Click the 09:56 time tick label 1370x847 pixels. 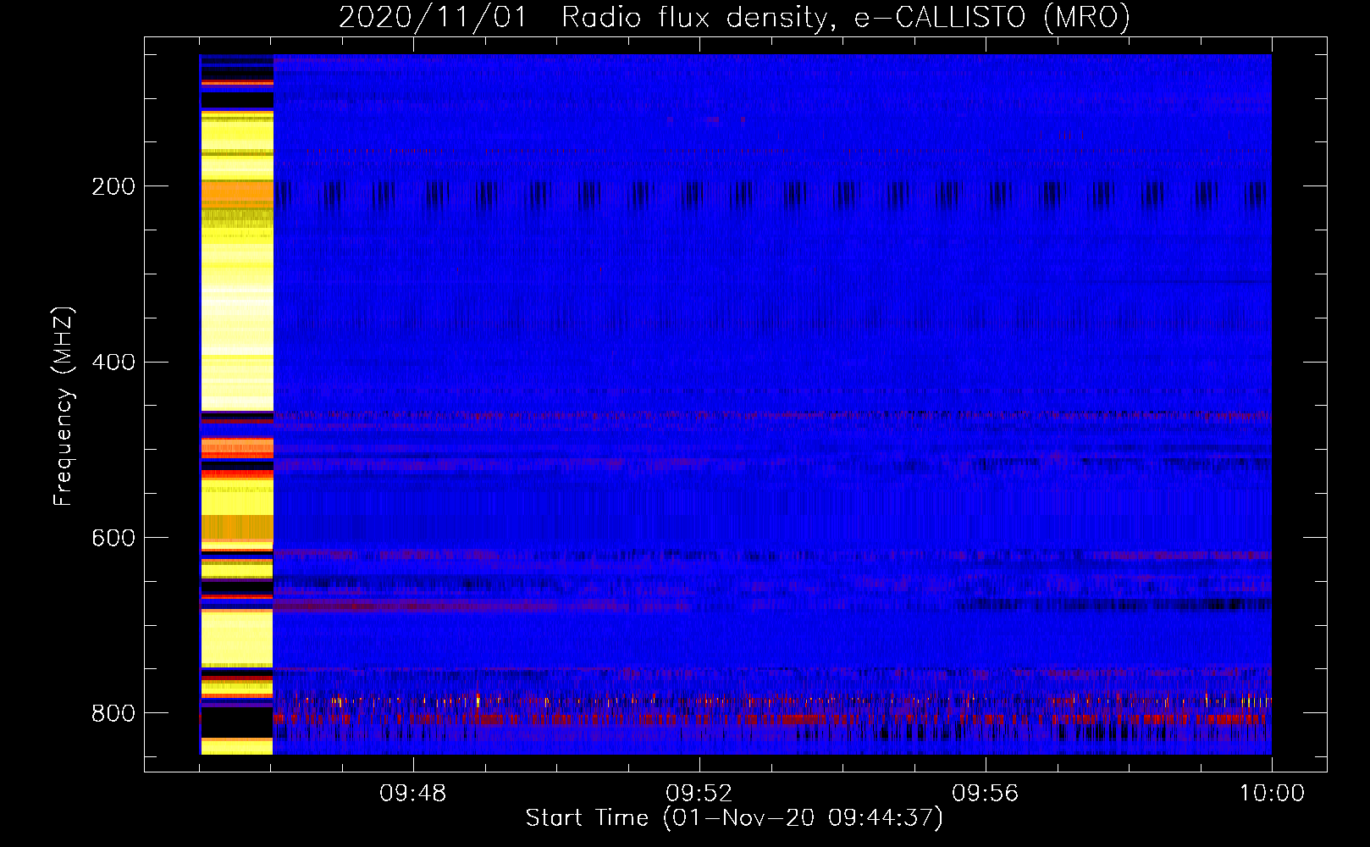point(986,794)
